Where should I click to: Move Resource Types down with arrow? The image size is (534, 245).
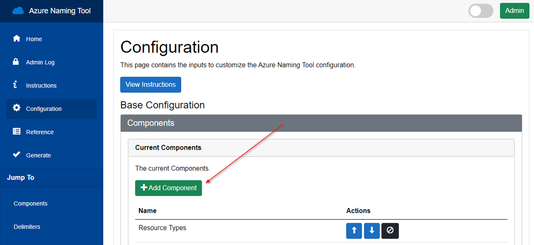point(372,231)
